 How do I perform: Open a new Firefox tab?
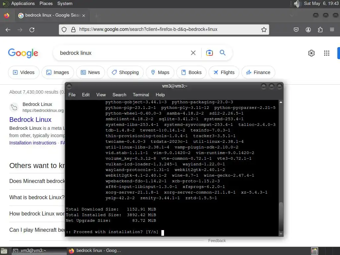[x=97, y=15]
